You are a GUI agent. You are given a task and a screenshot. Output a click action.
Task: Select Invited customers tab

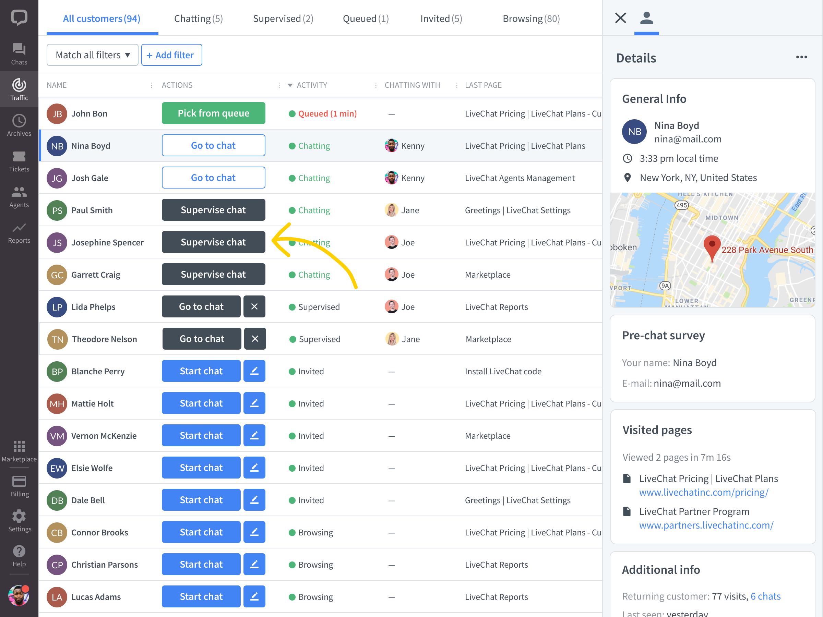tap(441, 18)
